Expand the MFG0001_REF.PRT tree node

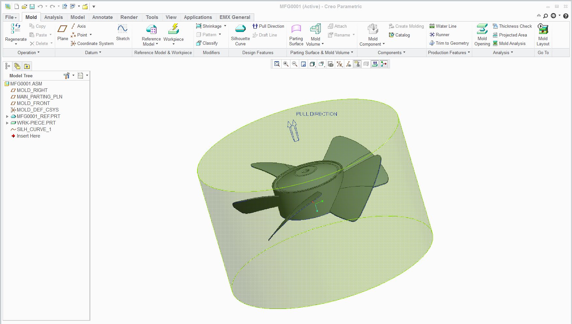pos(7,116)
